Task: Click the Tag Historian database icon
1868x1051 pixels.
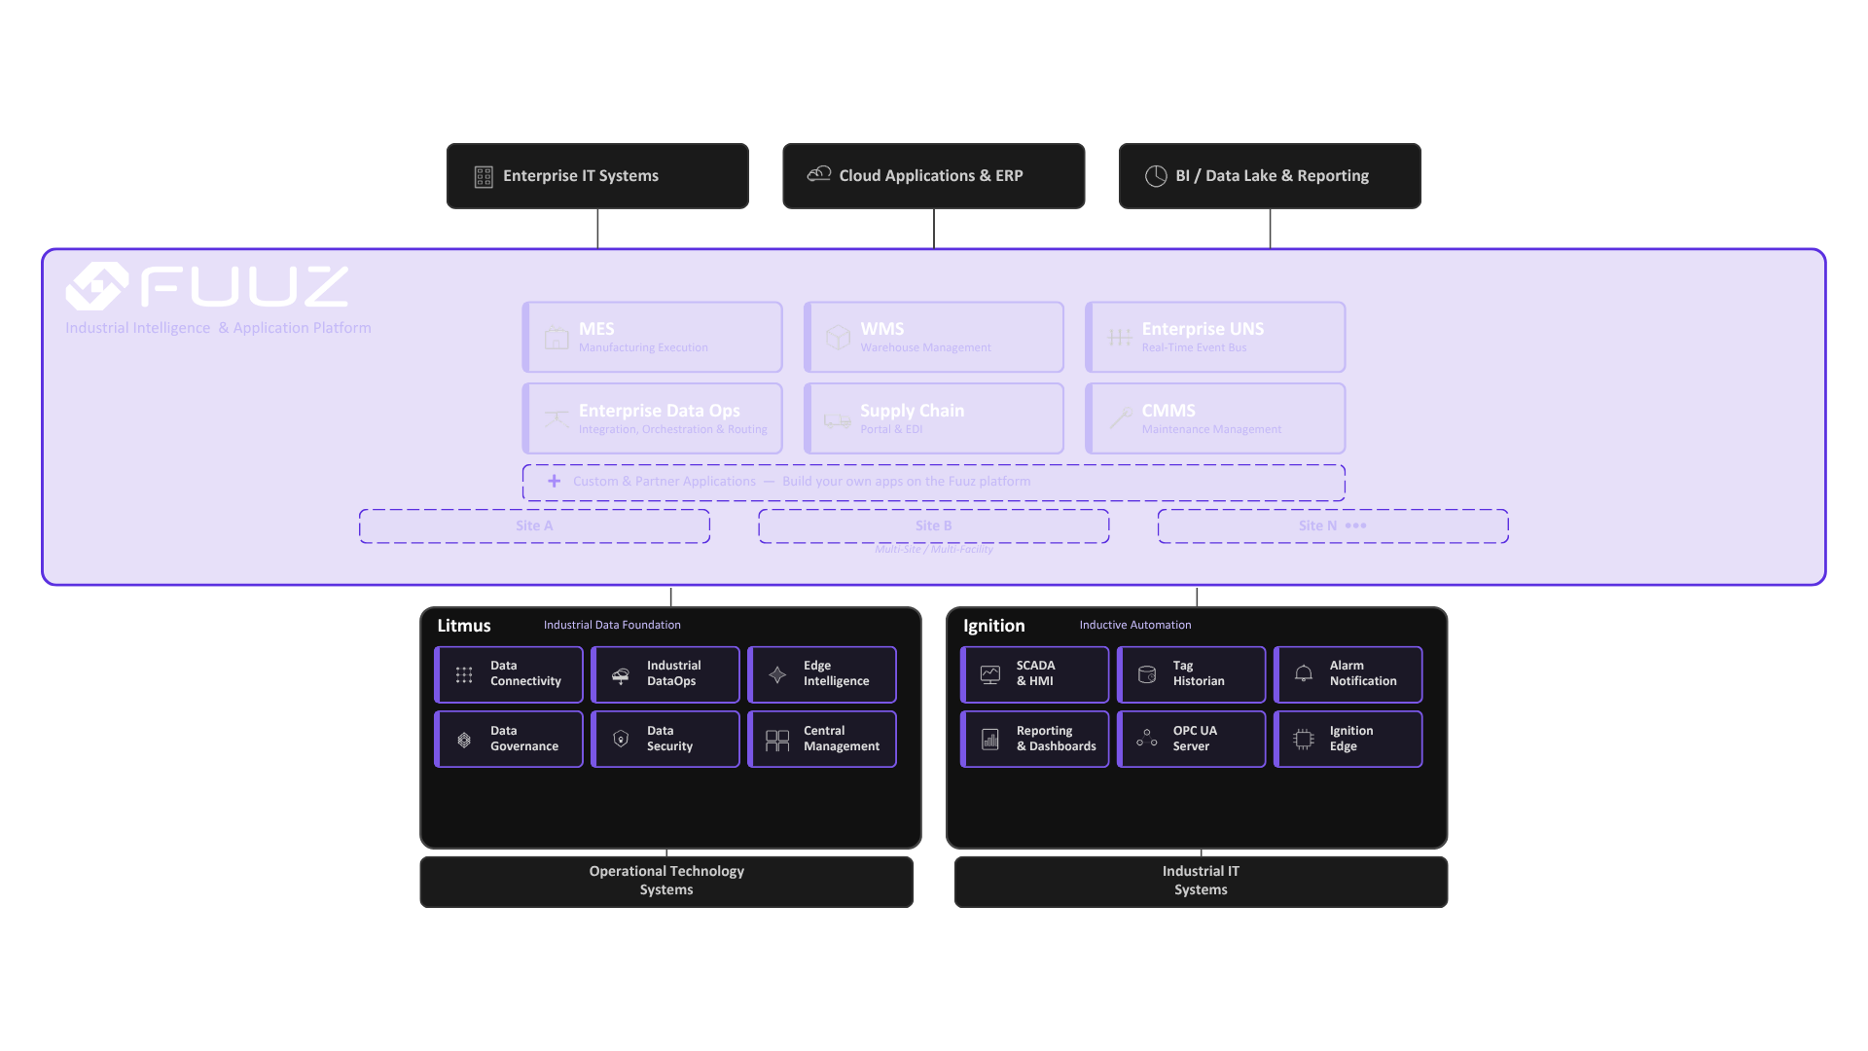Action: click(1147, 674)
